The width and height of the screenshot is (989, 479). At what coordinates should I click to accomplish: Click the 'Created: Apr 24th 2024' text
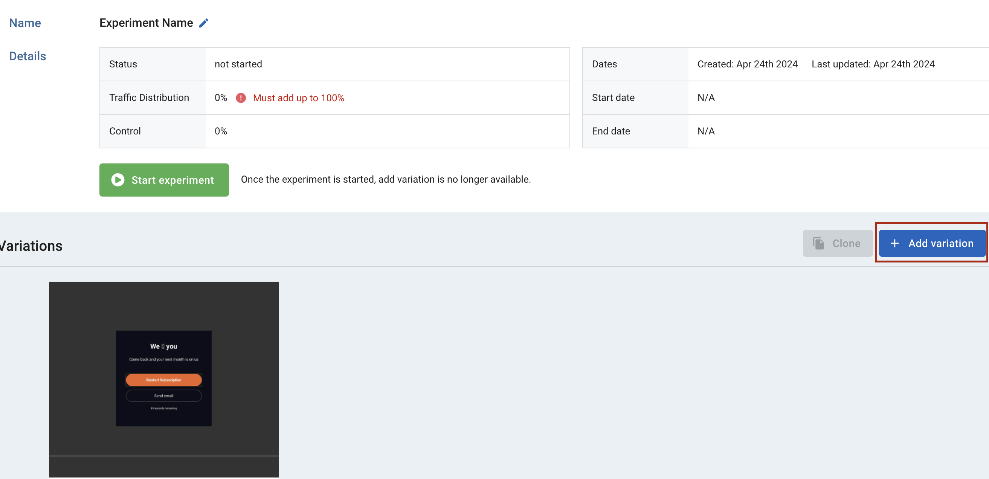point(747,64)
